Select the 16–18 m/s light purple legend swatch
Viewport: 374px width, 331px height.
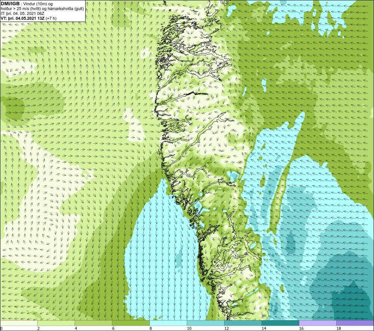pos(318,323)
